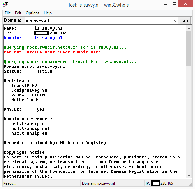Click the vertical scrollbar thumb

click(189, 48)
